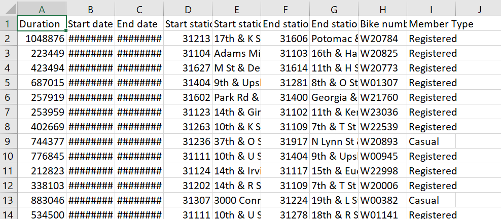Select column I header

click(432, 8)
